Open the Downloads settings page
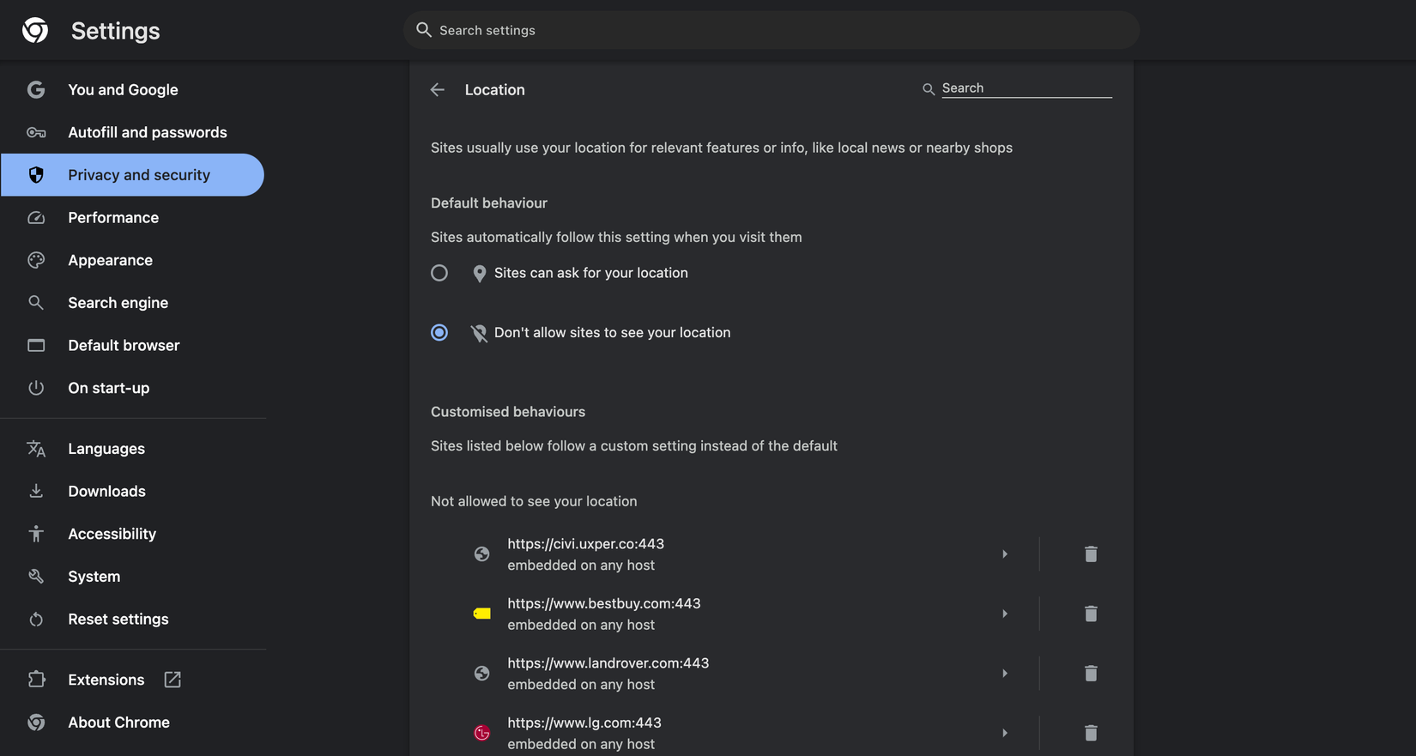This screenshot has width=1416, height=756. [106, 492]
